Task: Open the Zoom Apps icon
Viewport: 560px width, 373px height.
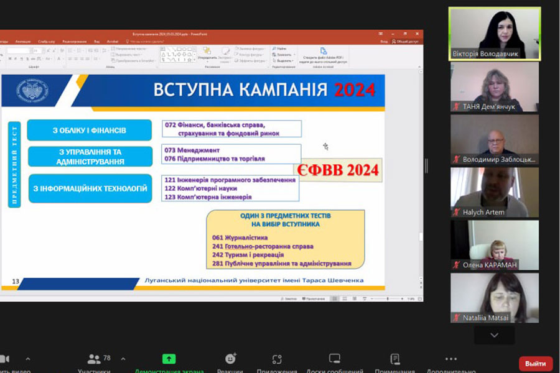Action: click(277, 359)
